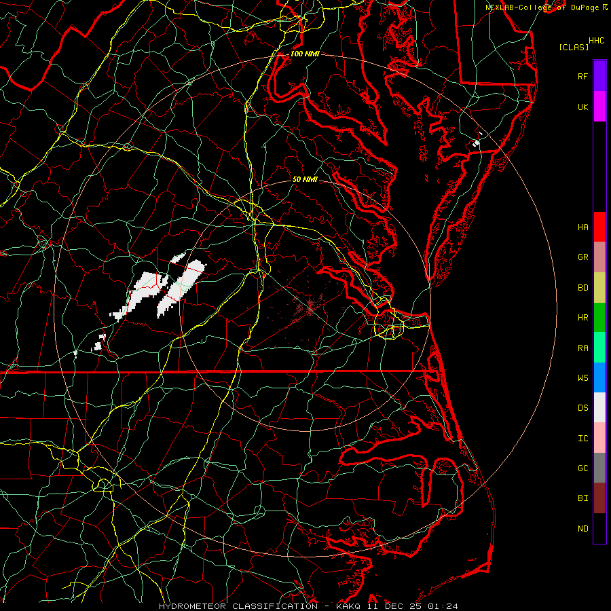Click the 'WS' legend label

[582, 378]
